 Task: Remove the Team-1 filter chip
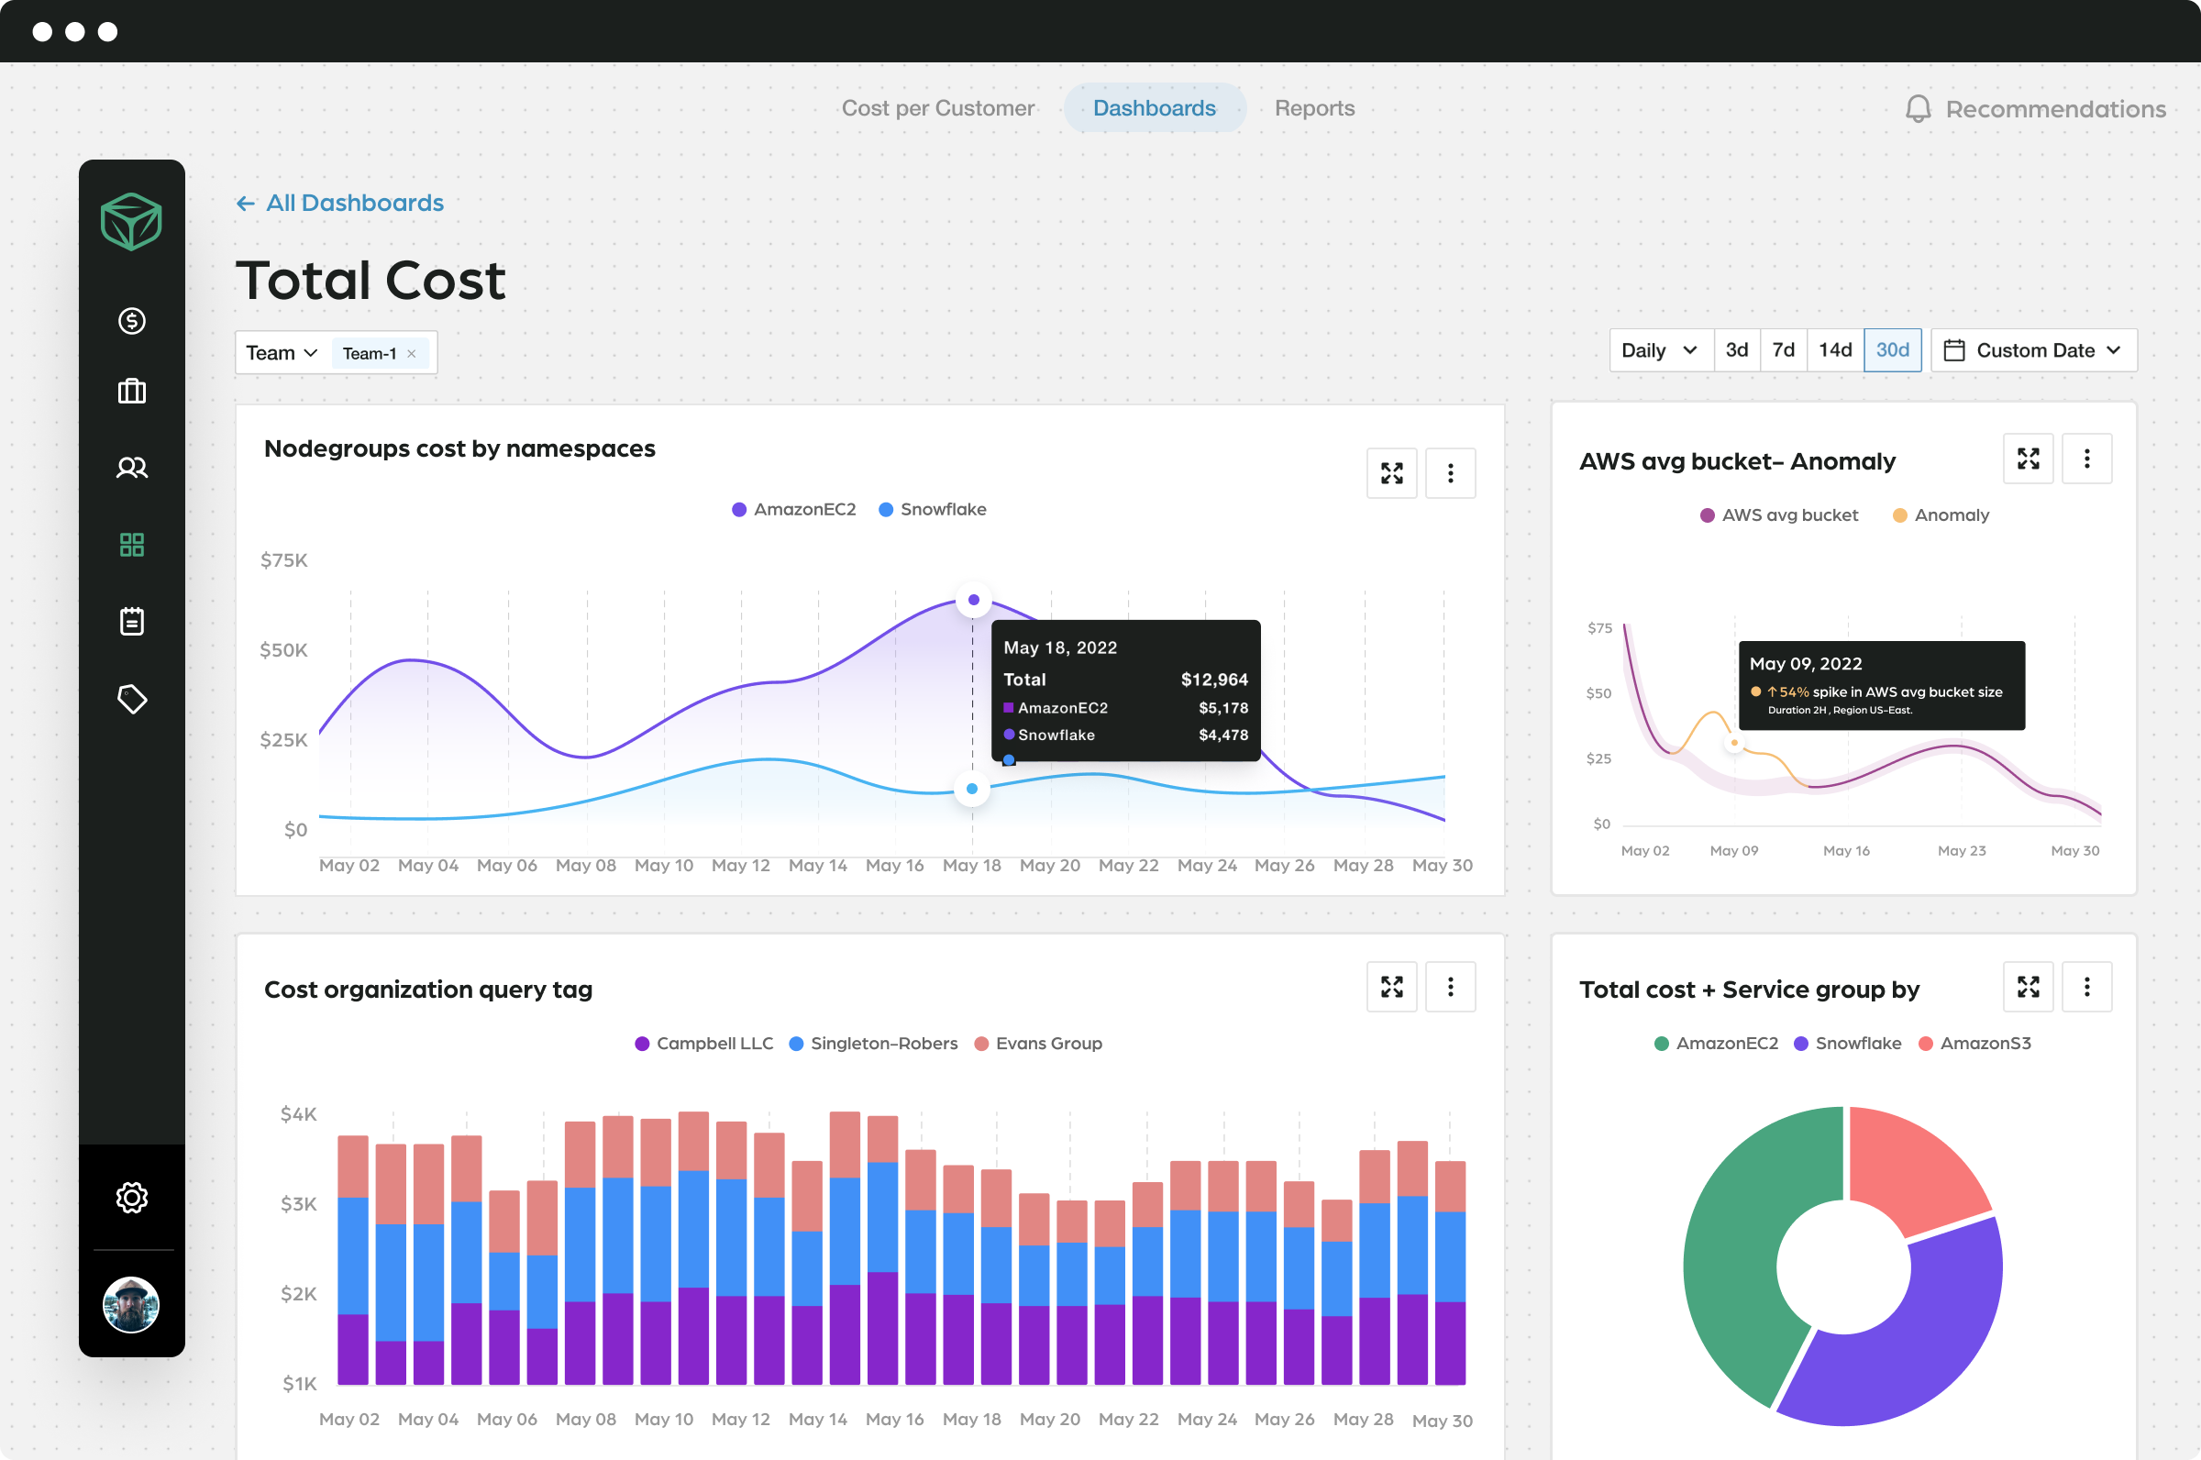(x=412, y=354)
